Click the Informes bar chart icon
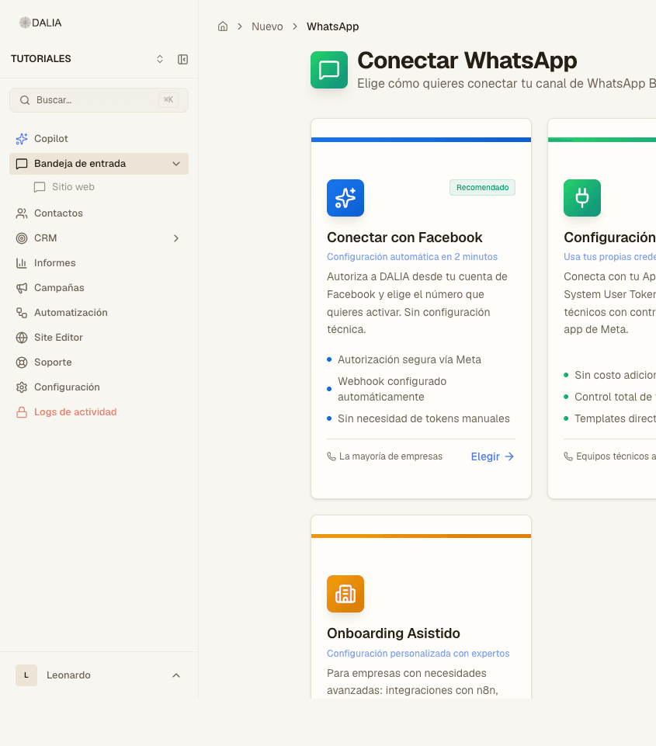This screenshot has height=746, width=656. point(22,262)
